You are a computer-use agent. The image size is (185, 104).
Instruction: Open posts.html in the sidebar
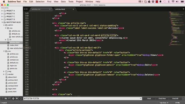tap(12, 92)
